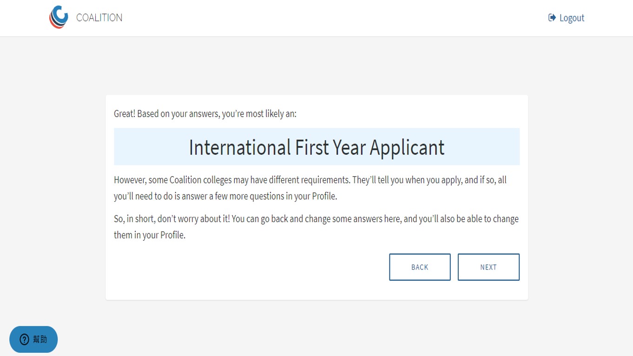
Task: Click the COALITION wordmark text
Action: [99, 18]
